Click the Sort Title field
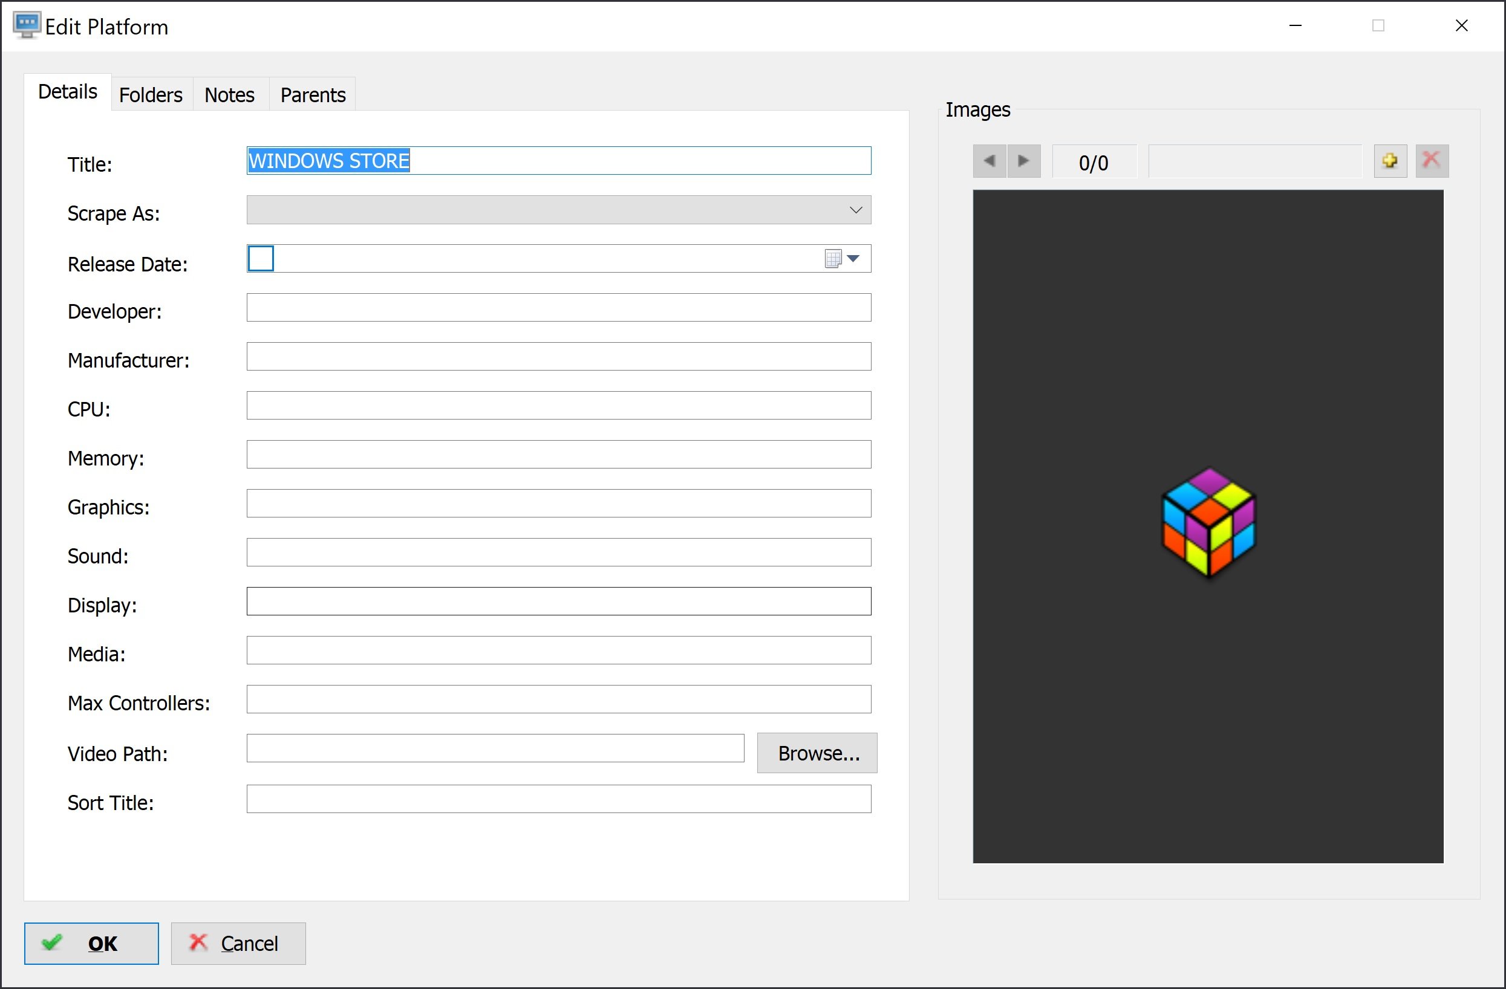Screen dimensions: 1506x989 [x=559, y=799]
